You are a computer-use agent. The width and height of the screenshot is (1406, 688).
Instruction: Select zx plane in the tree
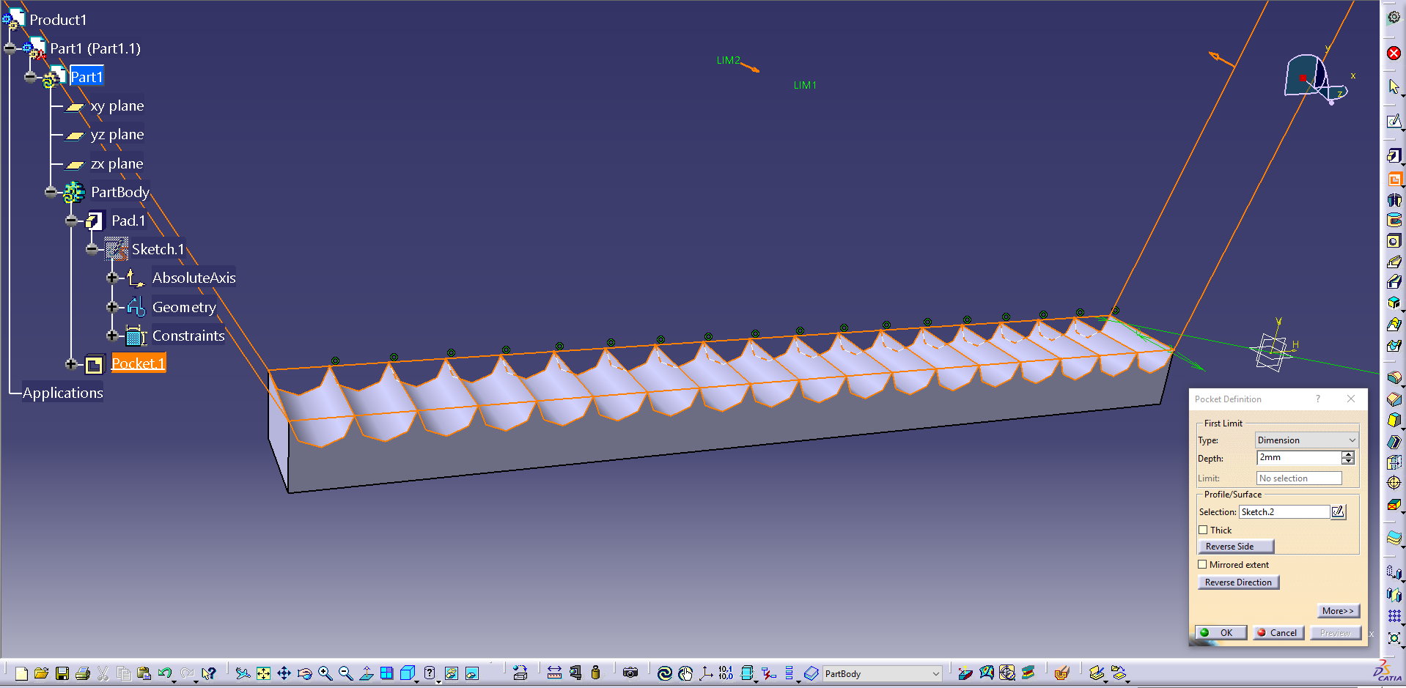coord(117,164)
